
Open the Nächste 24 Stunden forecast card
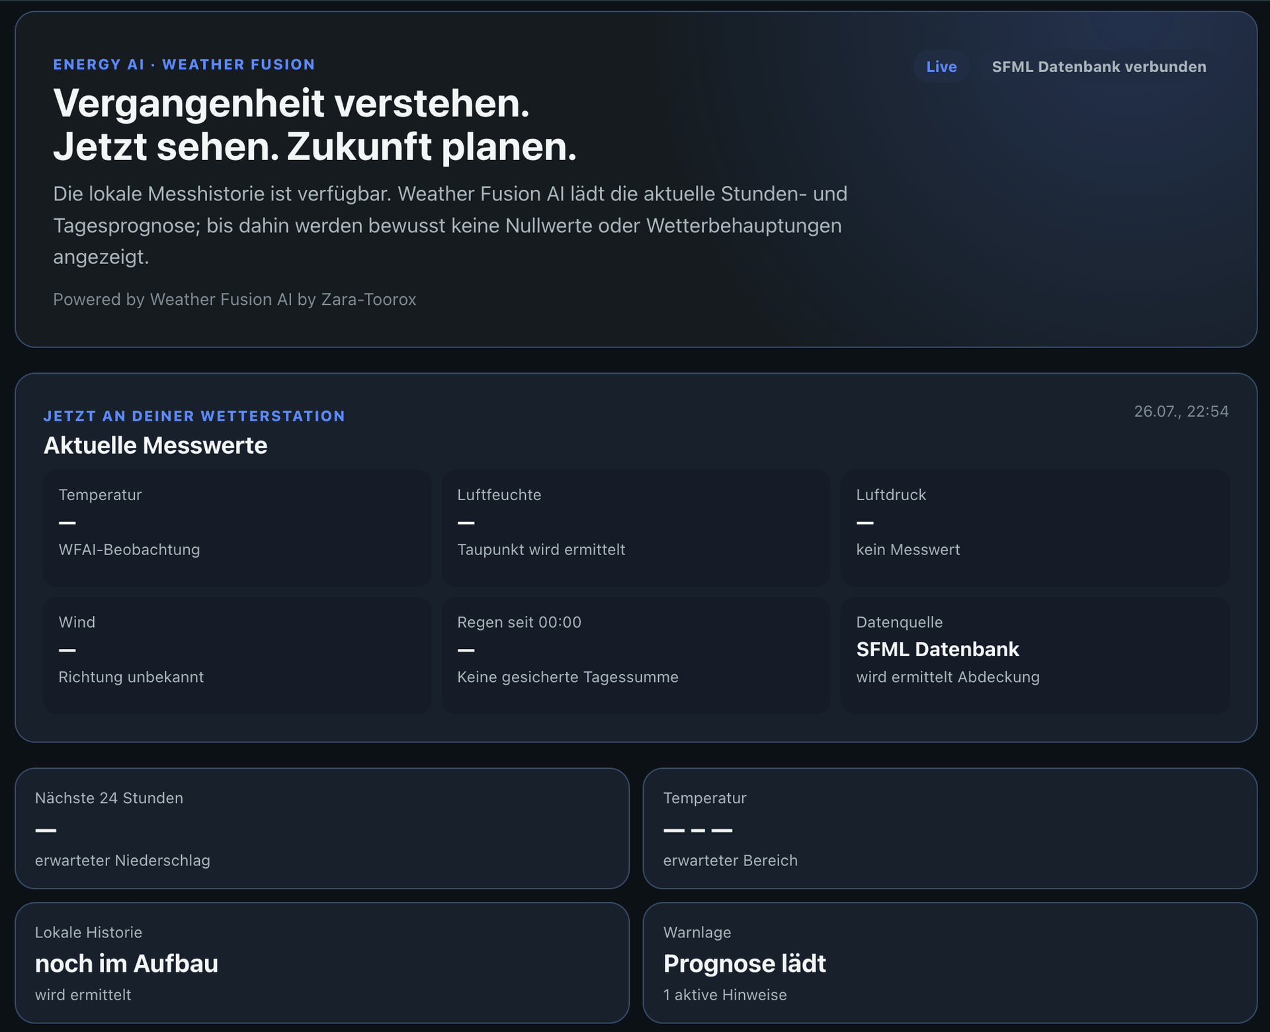[322, 828]
